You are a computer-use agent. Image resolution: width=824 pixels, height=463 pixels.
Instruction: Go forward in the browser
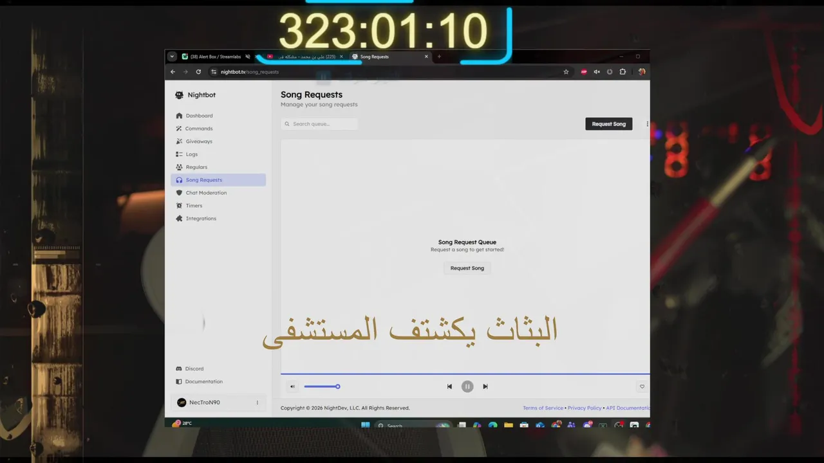coord(185,72)
